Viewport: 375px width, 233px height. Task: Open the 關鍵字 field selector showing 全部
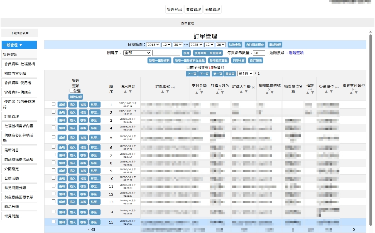(137, 53)
